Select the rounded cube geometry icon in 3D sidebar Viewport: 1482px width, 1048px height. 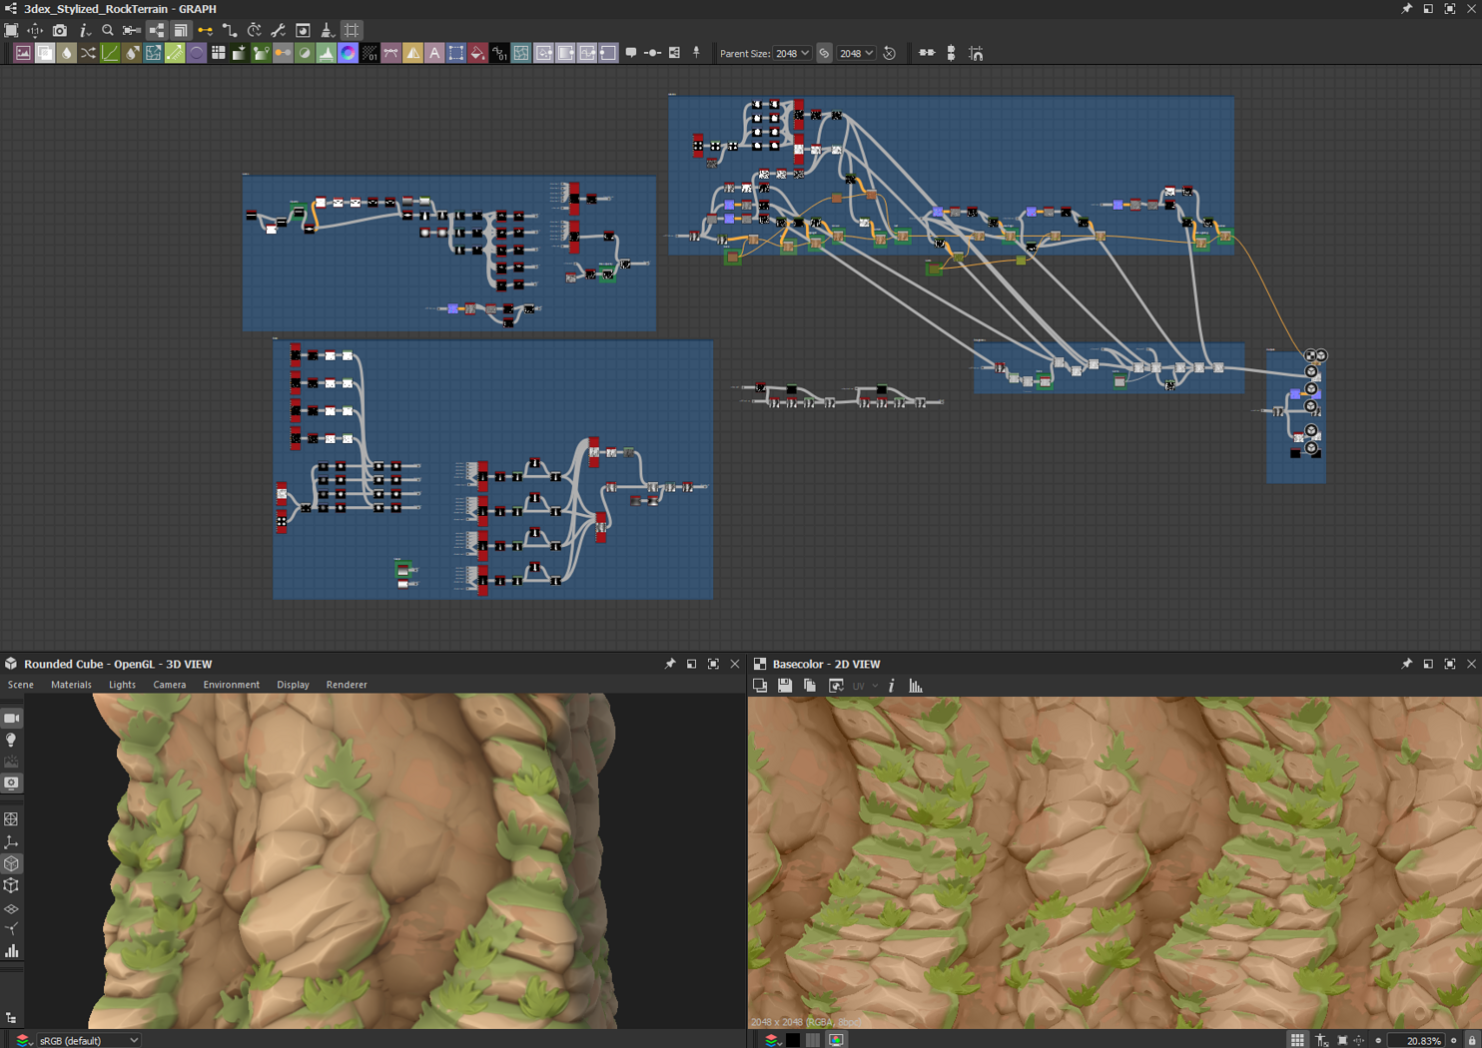(11, 863)
